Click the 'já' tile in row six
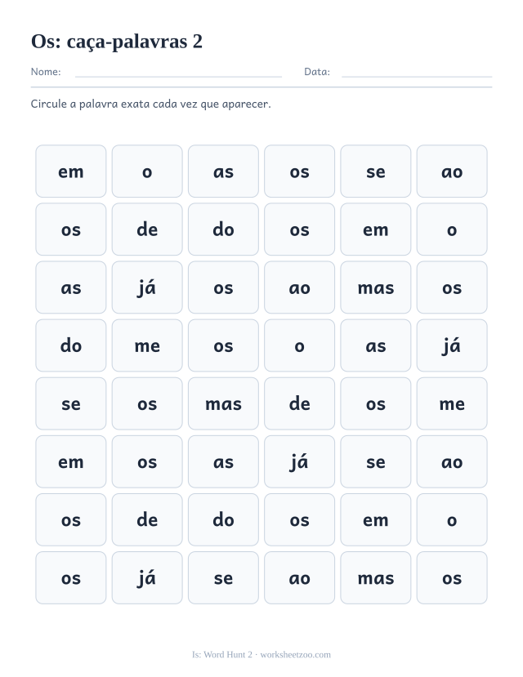The image size is (523, 677). [x=299, y=461]
